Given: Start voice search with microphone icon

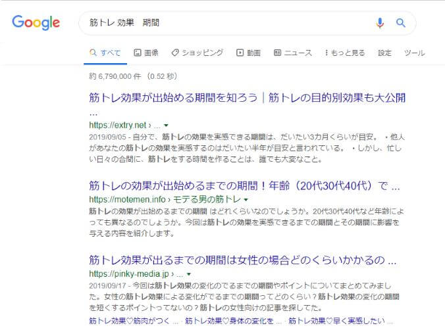Looking at the screenshot, I should tap(380, 23).
